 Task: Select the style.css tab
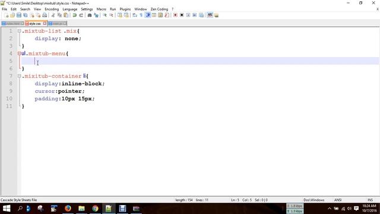coord(36,24)
